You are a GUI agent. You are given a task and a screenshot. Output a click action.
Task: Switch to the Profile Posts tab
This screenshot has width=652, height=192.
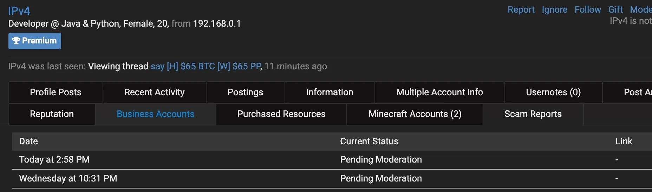coord(56,92)
